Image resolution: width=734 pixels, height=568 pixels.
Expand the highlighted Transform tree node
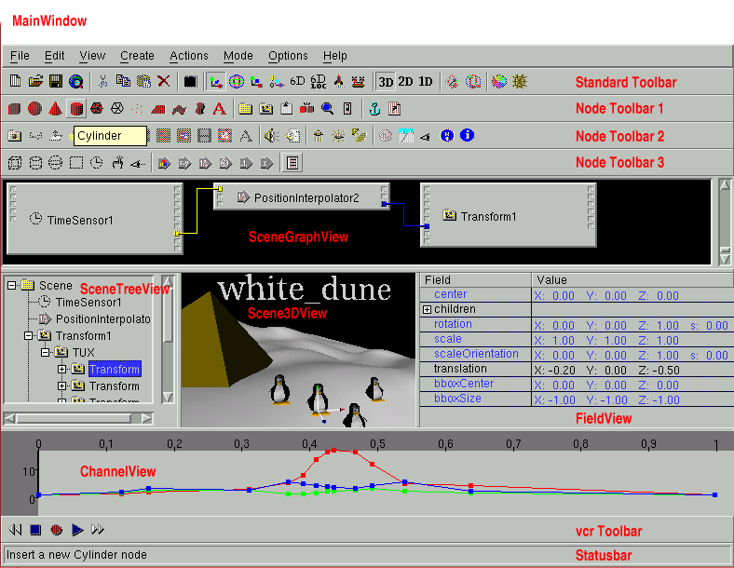pos(61,369)
